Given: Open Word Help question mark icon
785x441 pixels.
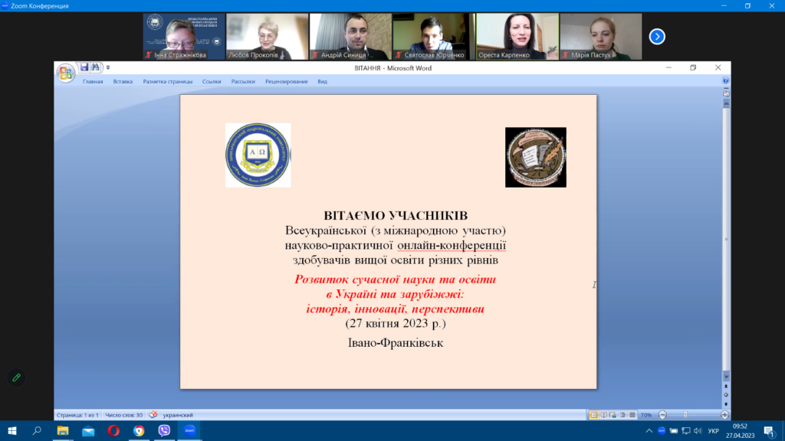Looking at the screenshot, I should click(725, 80).
